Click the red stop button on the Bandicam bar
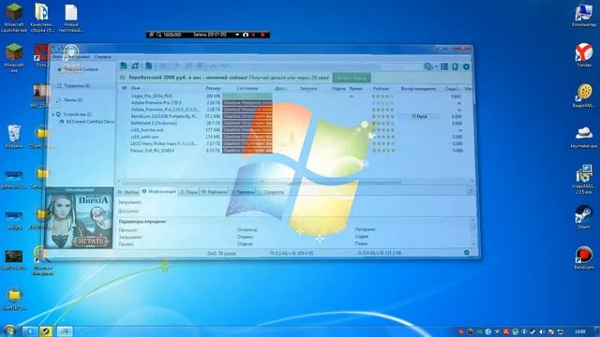This screenshot has height=337, width=600. [x=262, y=35]
